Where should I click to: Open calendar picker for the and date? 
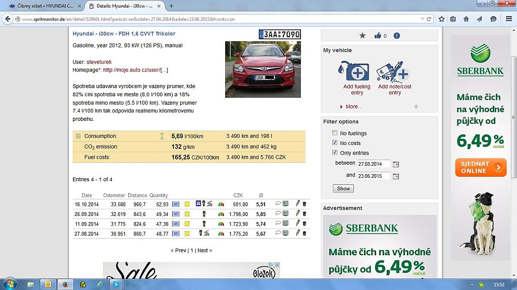tap(396, 176)
